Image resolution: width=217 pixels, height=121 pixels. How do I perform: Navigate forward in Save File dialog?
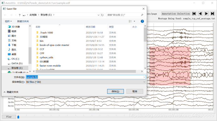[11, 15]
